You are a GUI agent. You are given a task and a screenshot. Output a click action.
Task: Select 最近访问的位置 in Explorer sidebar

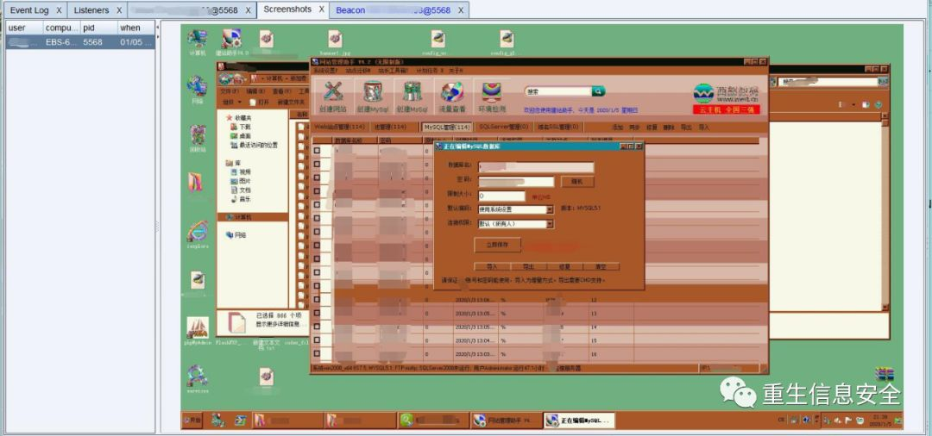point(254,145)
